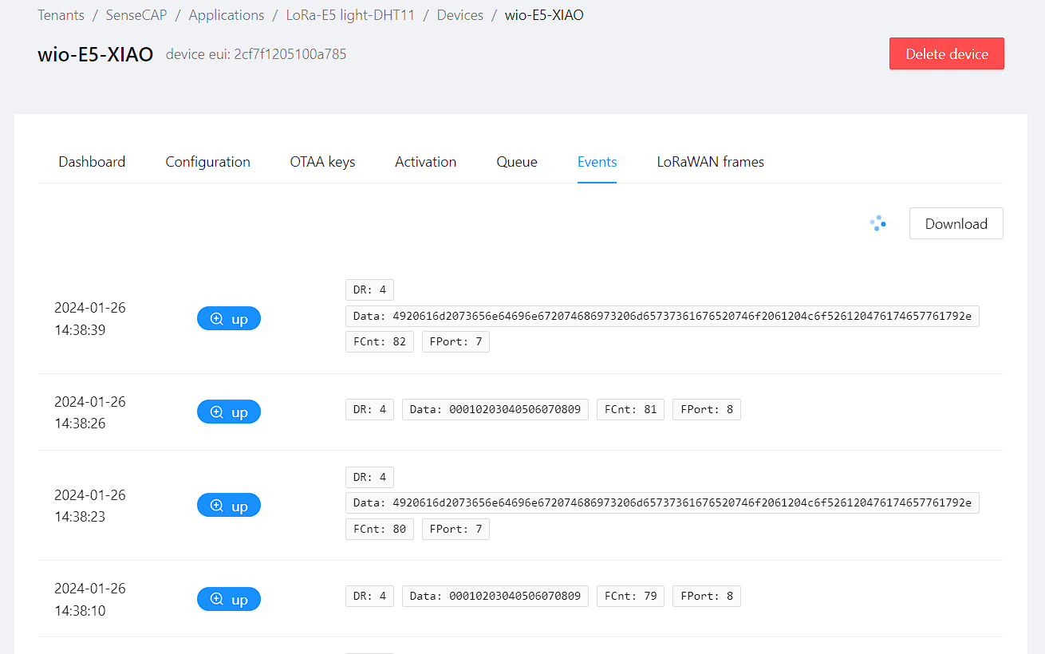
Task: Open the LoRa-E5 light-DHT11 breadcrumb link
Action: point(351,15)
